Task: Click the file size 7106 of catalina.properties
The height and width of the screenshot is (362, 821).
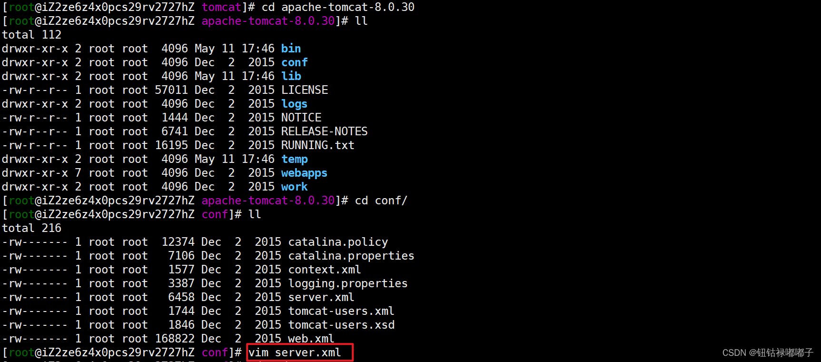Action: click(x=181, y=256)
